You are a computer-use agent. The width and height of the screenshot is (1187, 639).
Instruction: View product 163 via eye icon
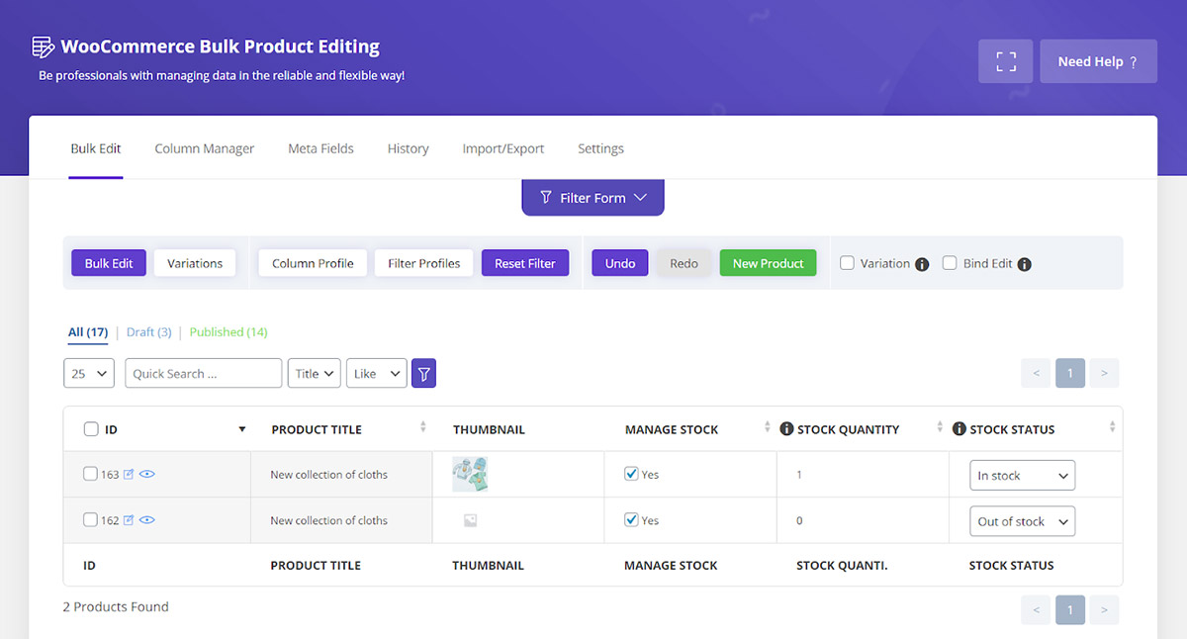coord(147,475)
